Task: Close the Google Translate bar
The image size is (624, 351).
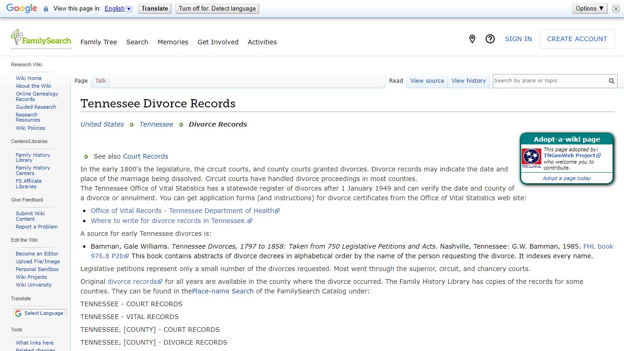Action: pyautogui.click(x=616, y=9)
